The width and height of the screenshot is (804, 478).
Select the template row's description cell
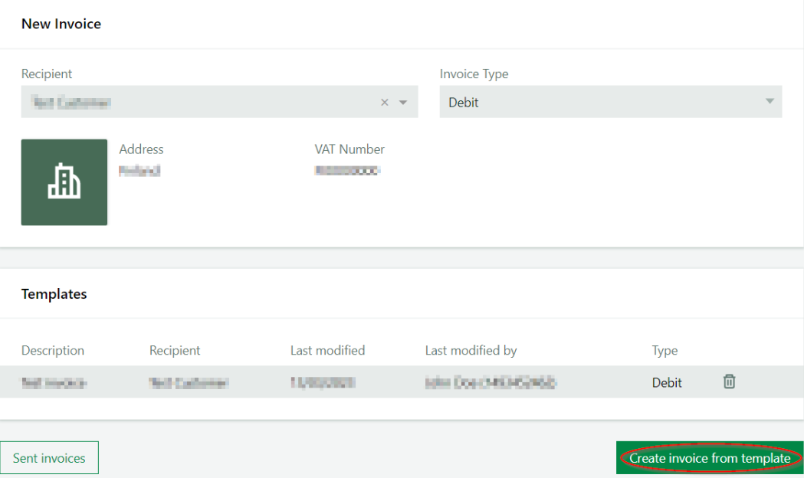coord(54,382)
